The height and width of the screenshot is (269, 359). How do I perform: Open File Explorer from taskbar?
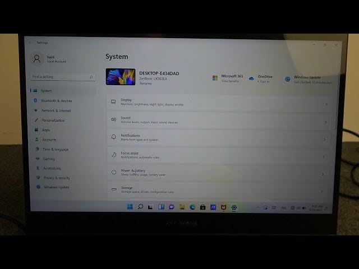tap(182, 207)
